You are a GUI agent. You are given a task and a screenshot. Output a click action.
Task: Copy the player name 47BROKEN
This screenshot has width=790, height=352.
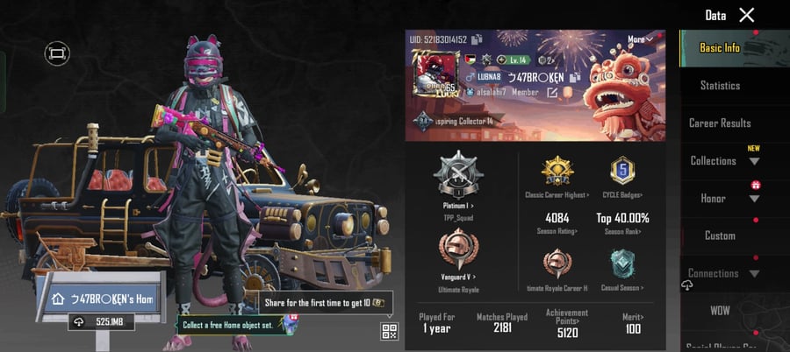tap(575, 77)
